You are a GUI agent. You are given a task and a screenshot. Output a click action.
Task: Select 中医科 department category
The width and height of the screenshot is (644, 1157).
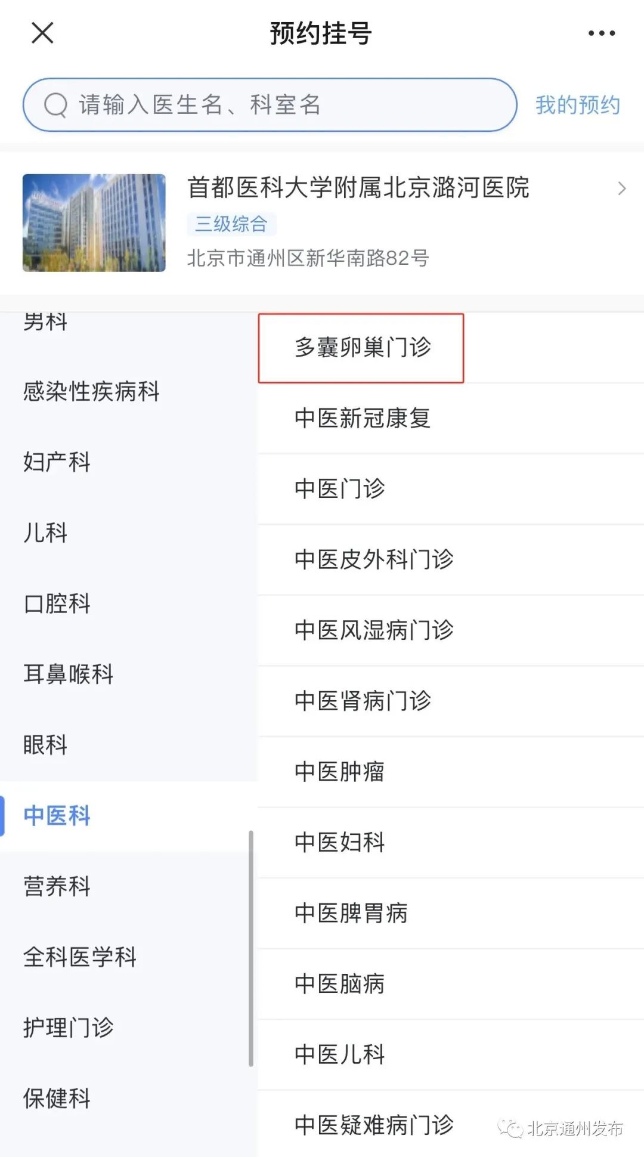tap(57, 815)
